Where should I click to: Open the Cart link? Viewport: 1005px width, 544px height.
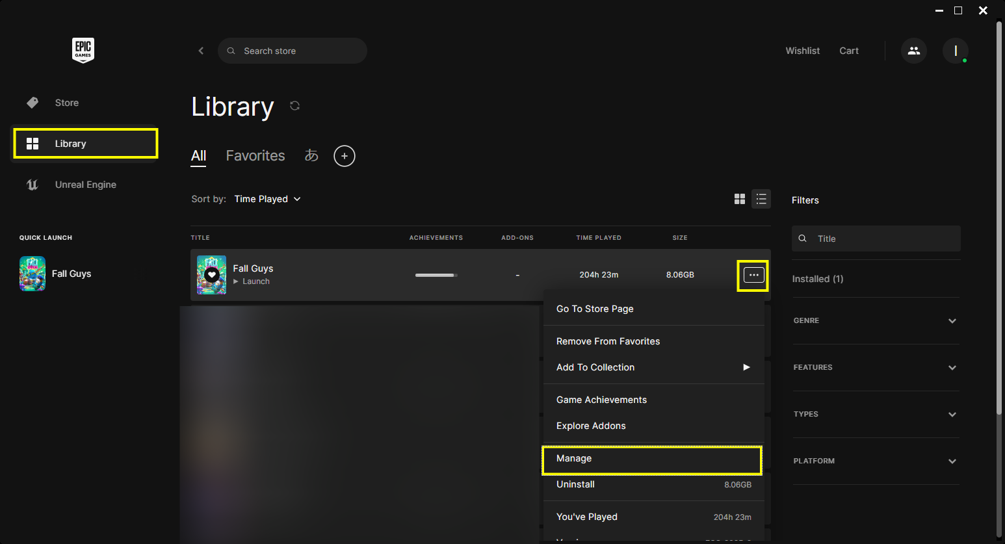(x=849, y=51)
